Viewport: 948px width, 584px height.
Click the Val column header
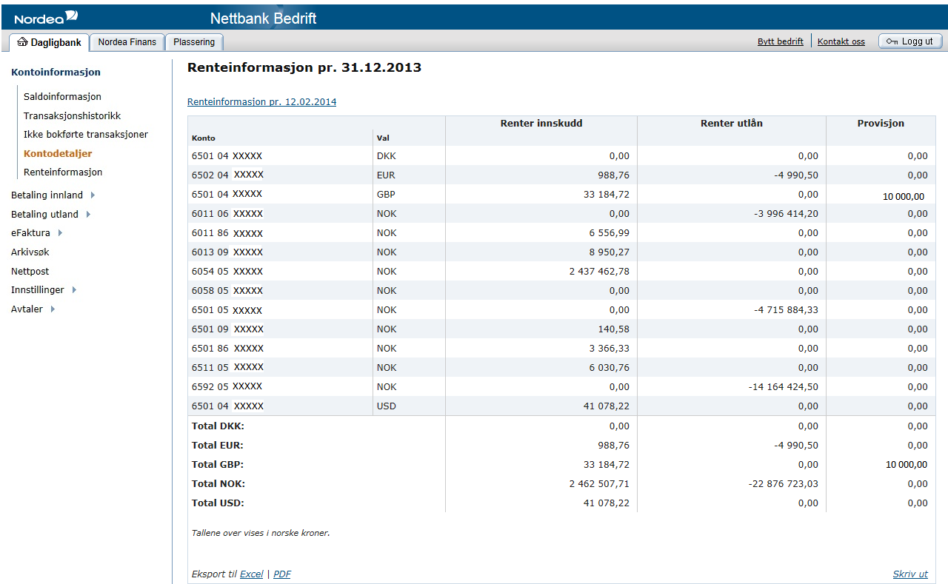383,138
